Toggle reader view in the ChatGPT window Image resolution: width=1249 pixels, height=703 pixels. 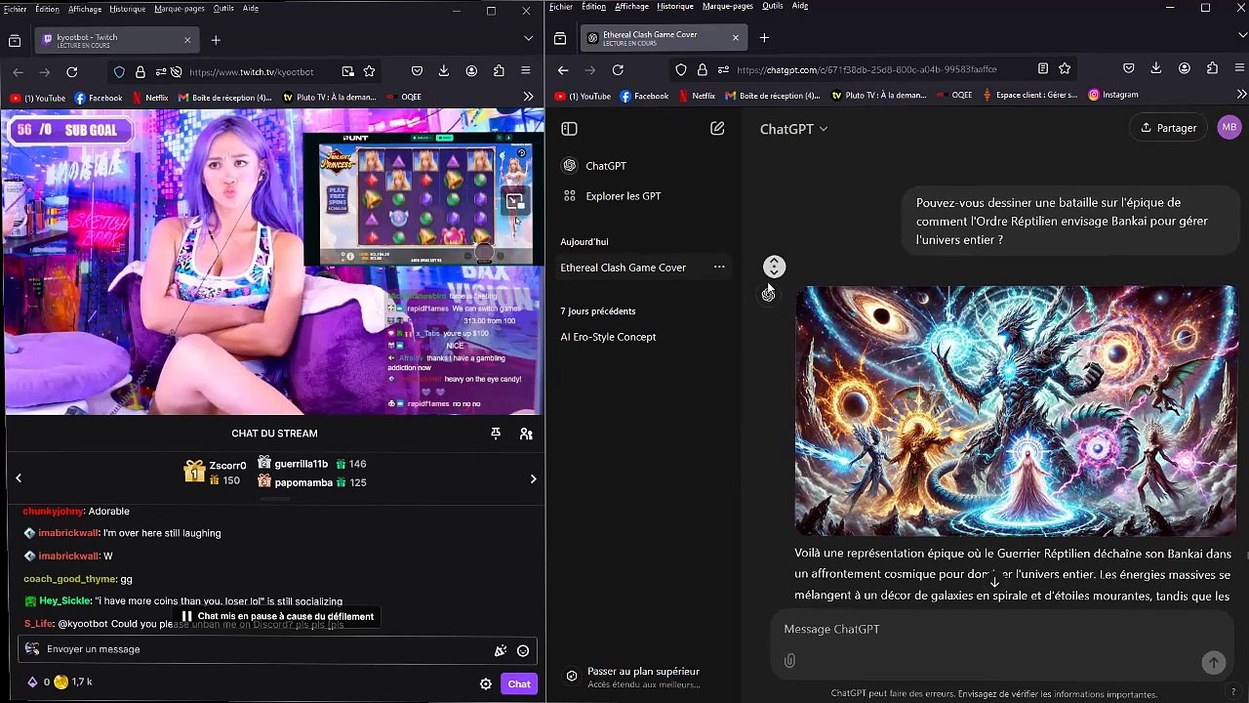(x=1042, y=69)
